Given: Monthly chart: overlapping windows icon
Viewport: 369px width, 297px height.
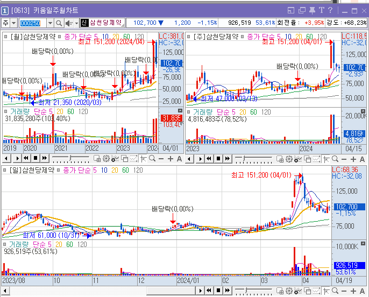Looking at the screenshot, I should click(x=124, y=159).
